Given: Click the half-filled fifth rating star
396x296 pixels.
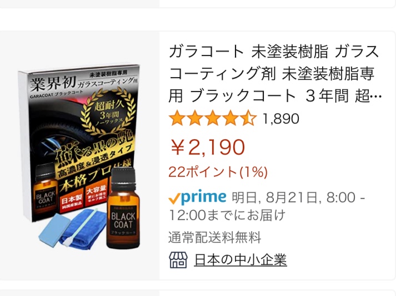Looking at the screenshot, I should [248, 118].
